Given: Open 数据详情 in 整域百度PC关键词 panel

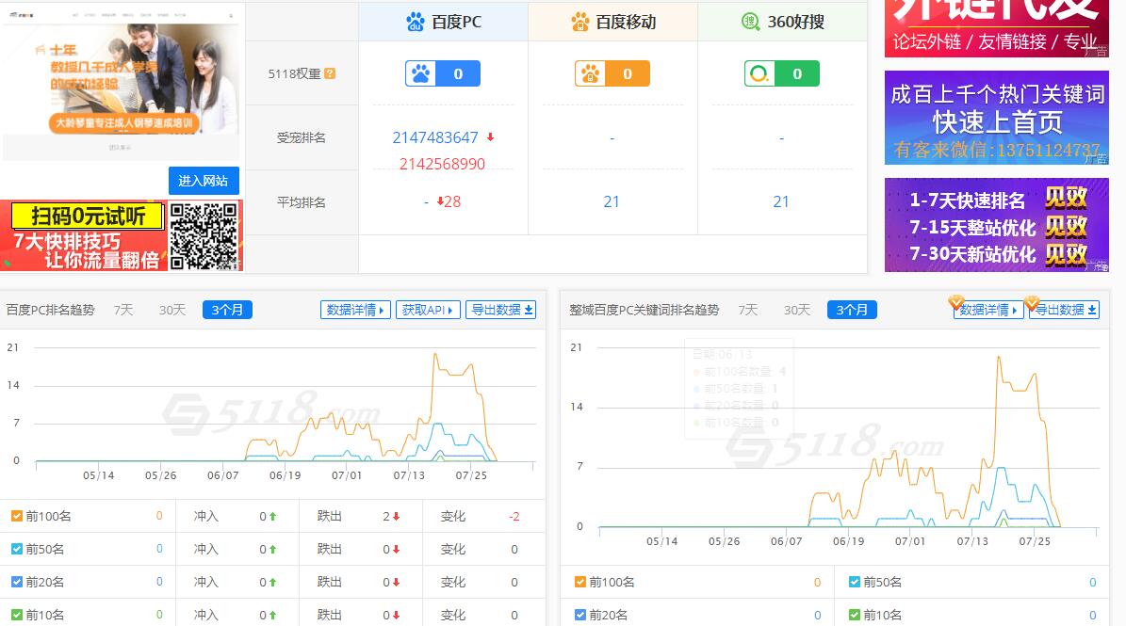Looking at the screenshot, I should [x=988, y=310].
